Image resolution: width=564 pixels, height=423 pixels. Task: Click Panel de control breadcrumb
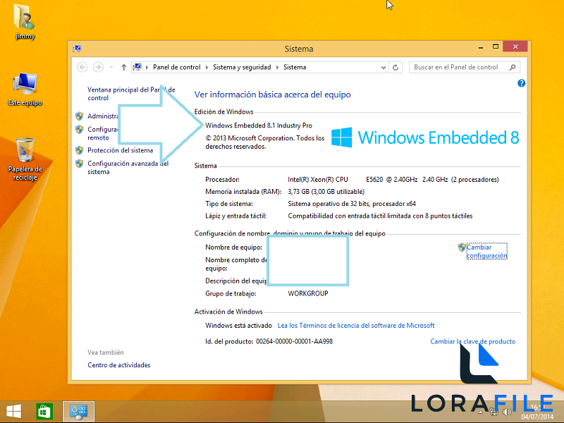click(177, 67)
